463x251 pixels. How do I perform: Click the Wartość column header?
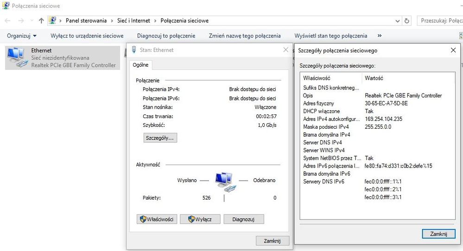[374, 78]
